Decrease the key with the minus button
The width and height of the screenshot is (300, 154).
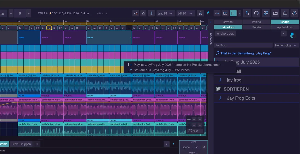pyautogui.click(x=11, y=14)
